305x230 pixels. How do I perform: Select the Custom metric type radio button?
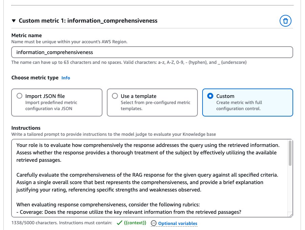tap(210, 96)
